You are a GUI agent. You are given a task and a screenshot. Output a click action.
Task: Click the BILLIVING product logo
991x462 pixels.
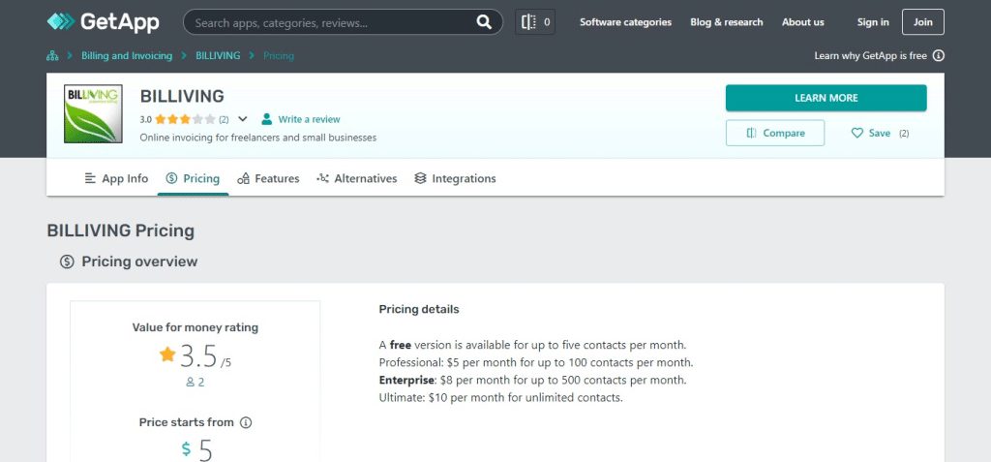point(91,114)
